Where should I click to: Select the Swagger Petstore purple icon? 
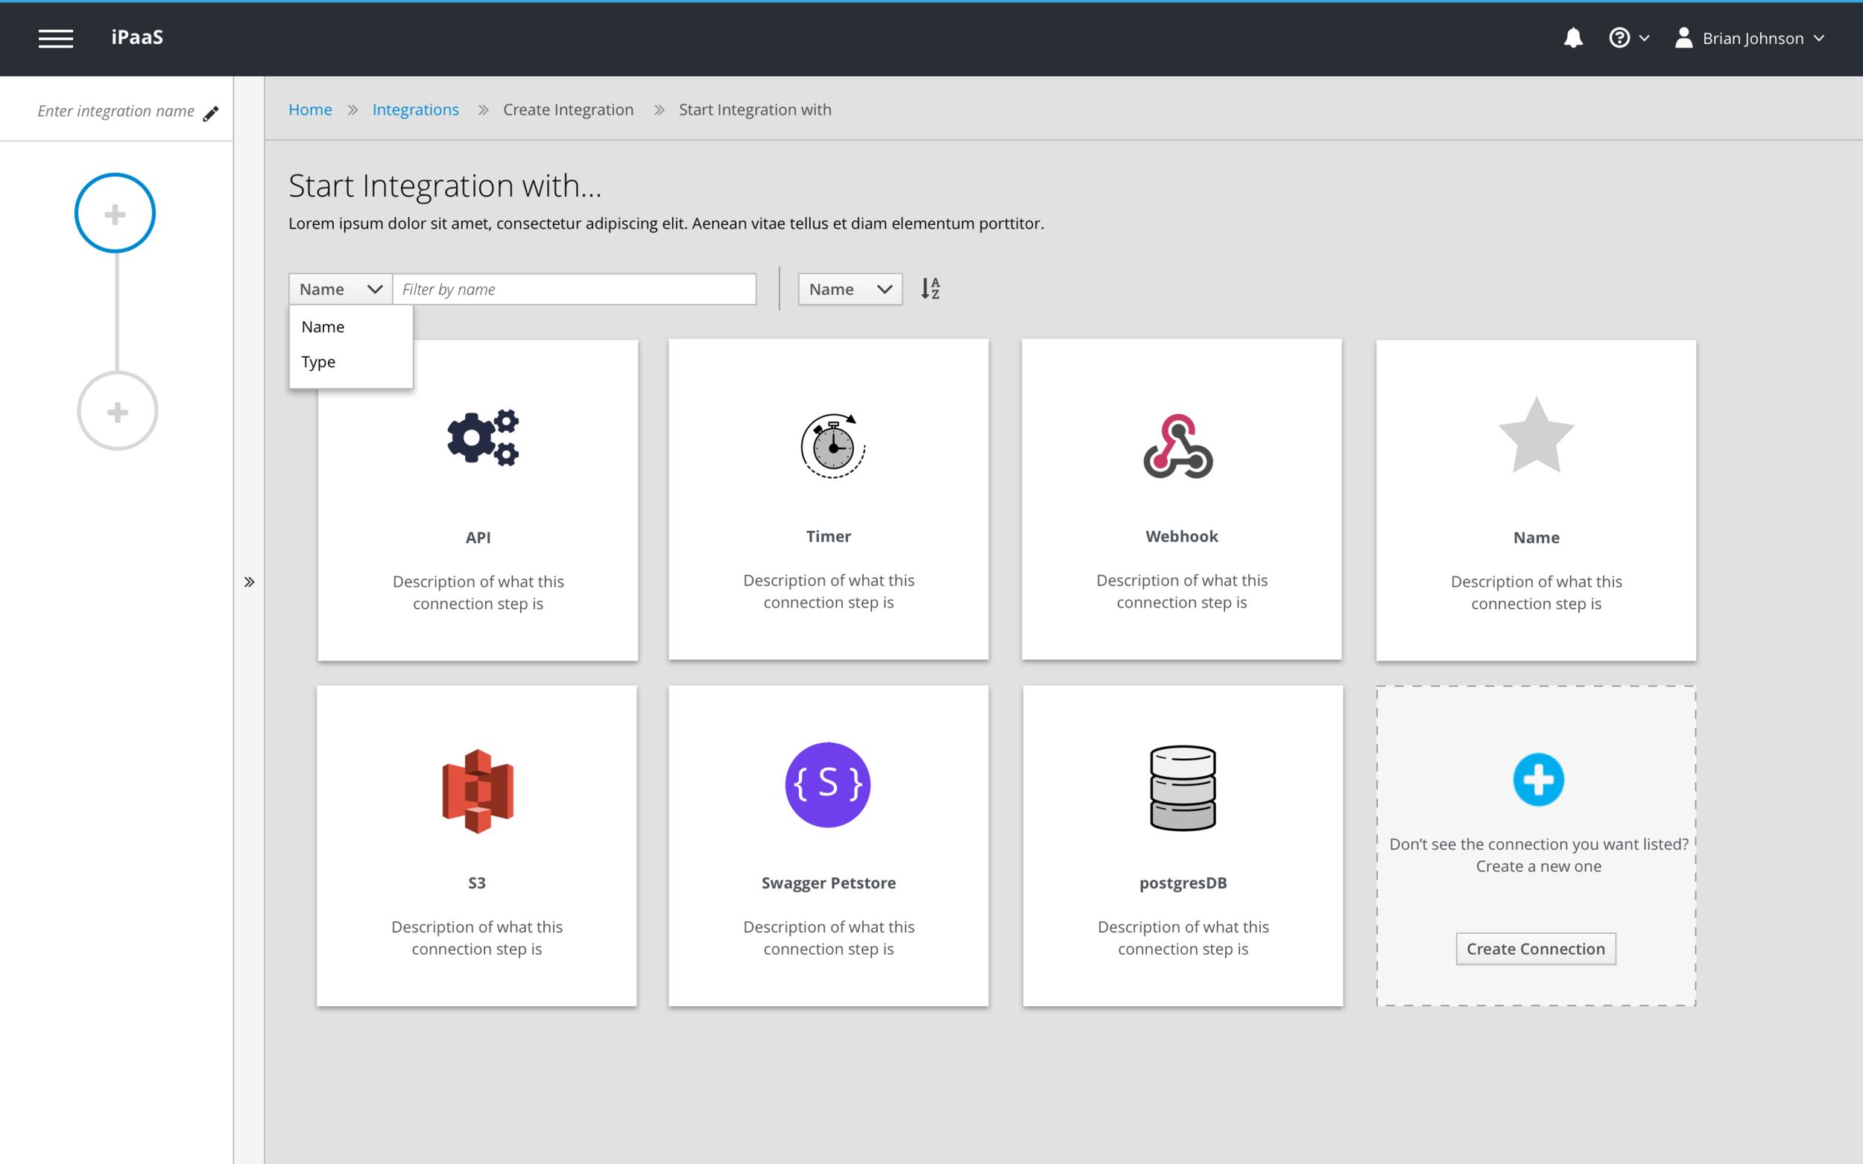pyautogui.click(x=828, y=784)
